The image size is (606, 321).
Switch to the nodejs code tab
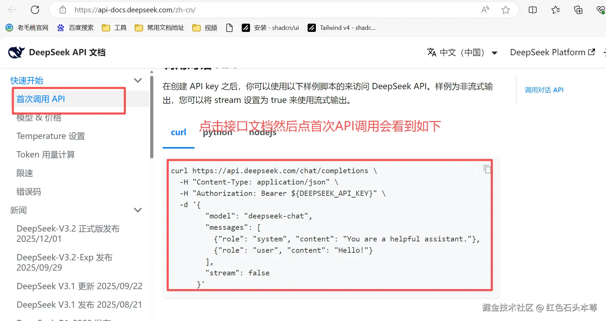click(263, 132)
